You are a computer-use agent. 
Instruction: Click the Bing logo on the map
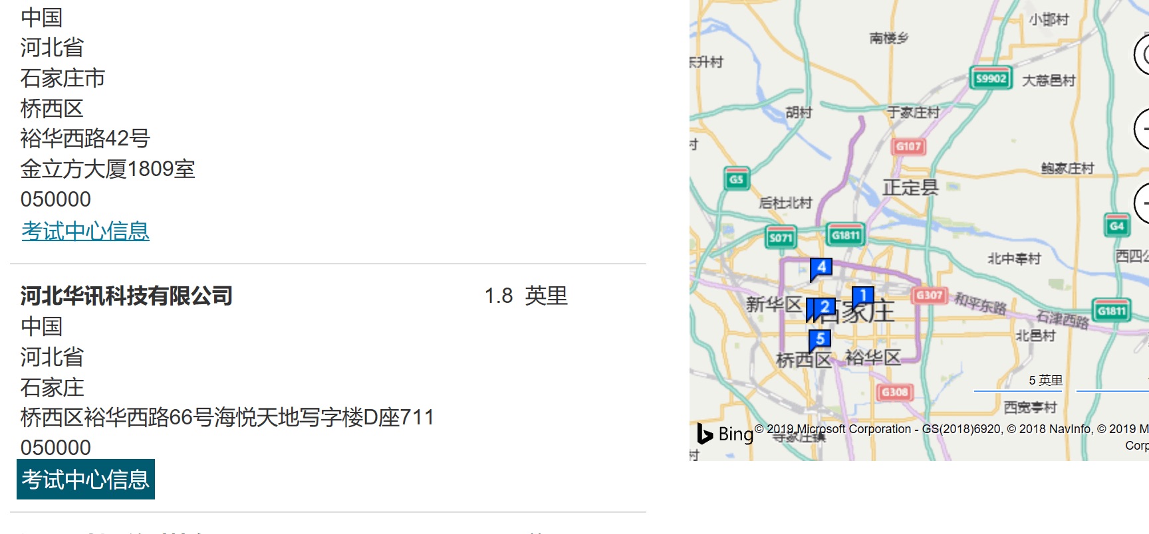(x=725, y=434)
